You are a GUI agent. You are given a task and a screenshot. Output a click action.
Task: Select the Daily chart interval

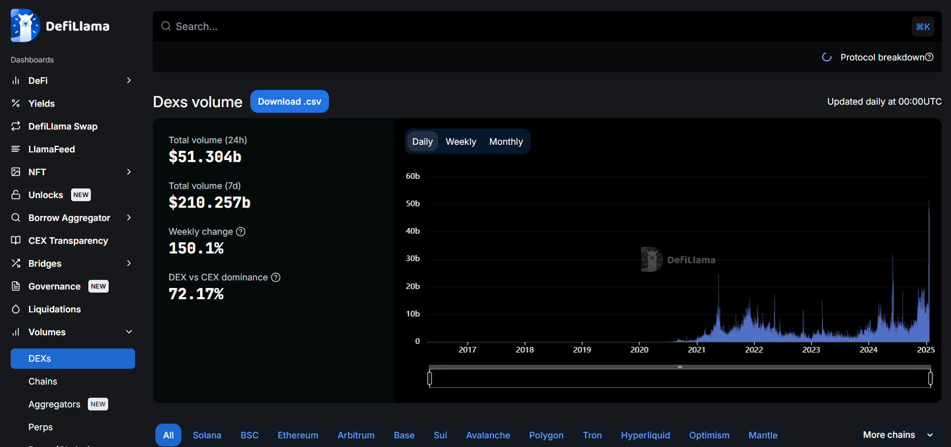pyautogui.click(x=422, y=142)
